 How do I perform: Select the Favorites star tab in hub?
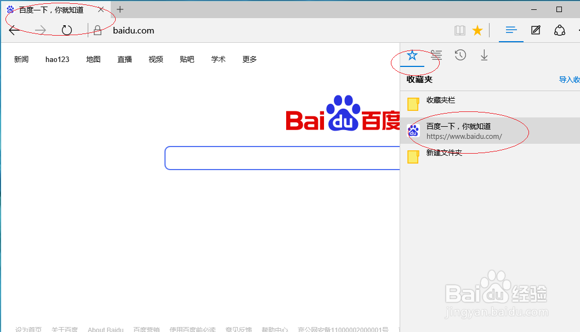pyautogui.click(x=412, y=55)
